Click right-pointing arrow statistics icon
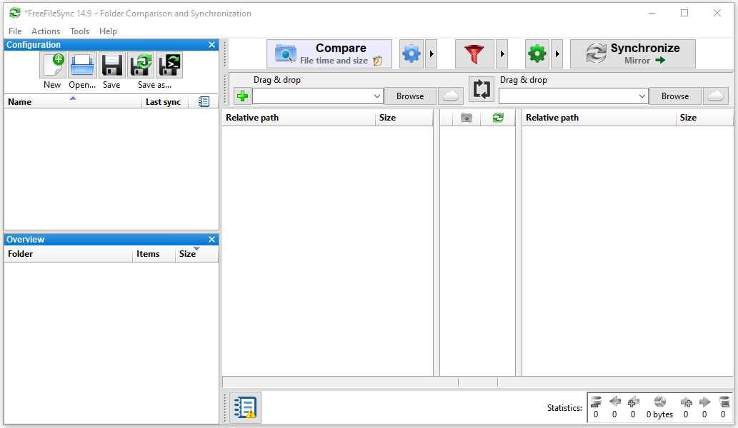Image resolution: width=738 pixels, height=428 pixels. tap(704, 402)
